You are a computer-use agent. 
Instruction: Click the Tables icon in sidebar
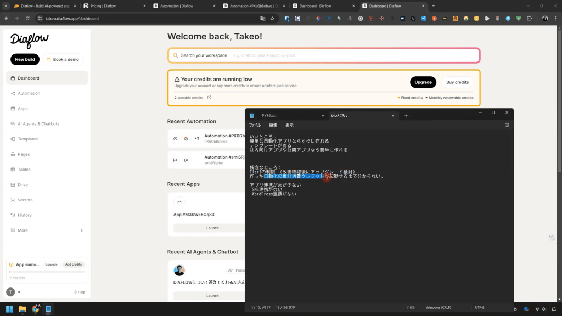point(13,170)
